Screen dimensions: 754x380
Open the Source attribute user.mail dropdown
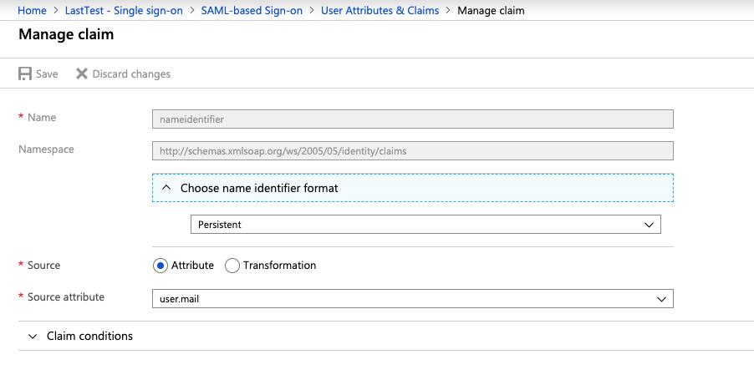412,298
